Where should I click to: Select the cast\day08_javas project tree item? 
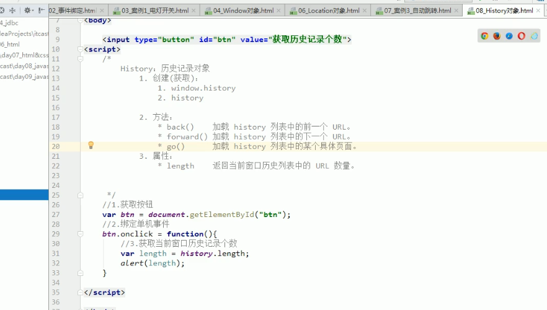coord(24,66)
